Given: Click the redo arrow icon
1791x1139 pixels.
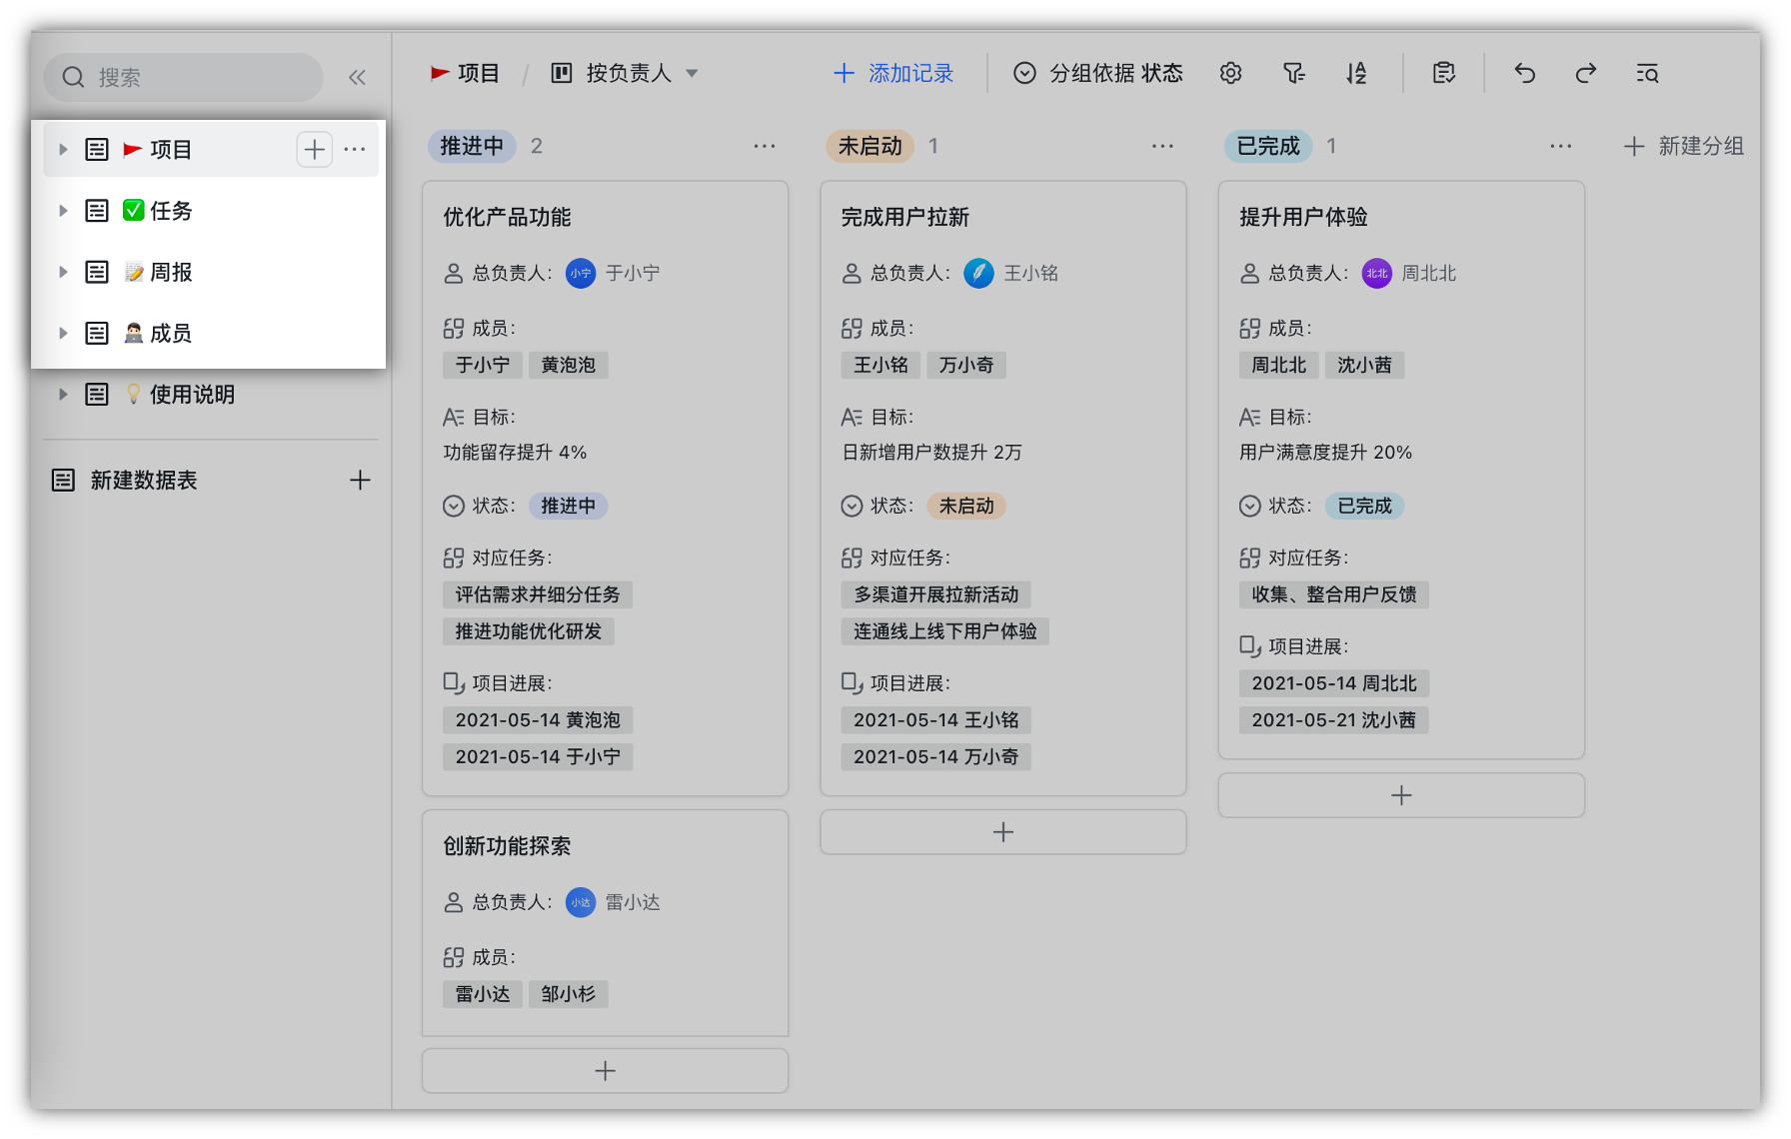Looking at the screenshot, I should click(x=1585, y=73).
